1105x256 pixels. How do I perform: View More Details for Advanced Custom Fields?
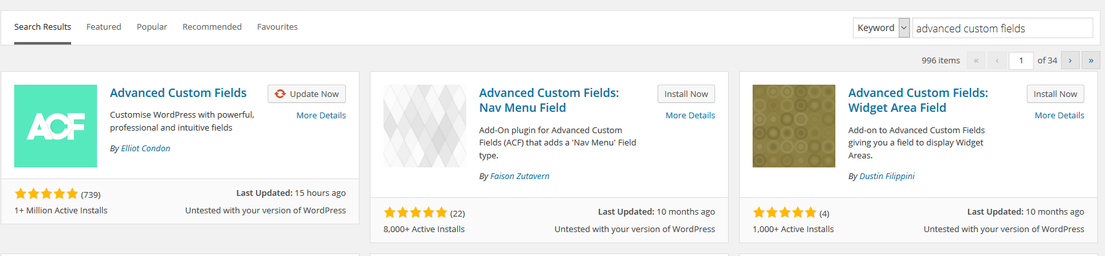coord(321,115)
